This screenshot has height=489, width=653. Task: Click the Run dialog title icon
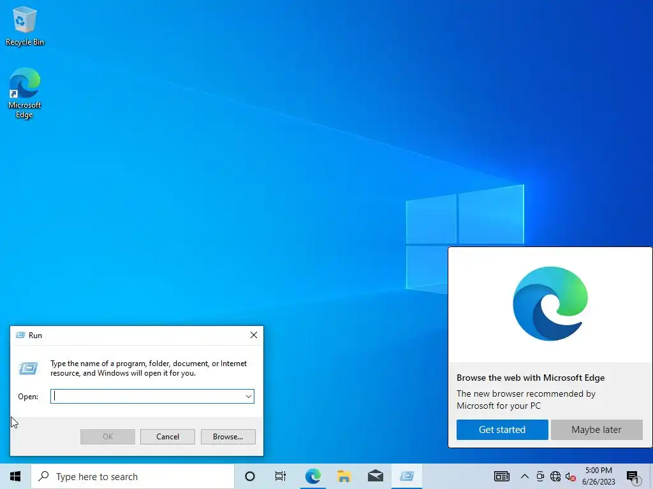20,335
